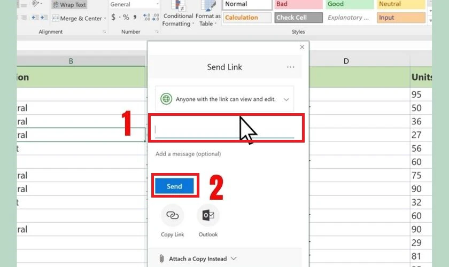Click the Add a message field
The width and height of the screenshot is (449, 267).
click(x=188, y=154)
